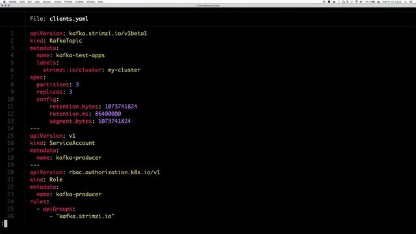
Task: Click '---' separator on line 14
Action: tap(34, 129)
